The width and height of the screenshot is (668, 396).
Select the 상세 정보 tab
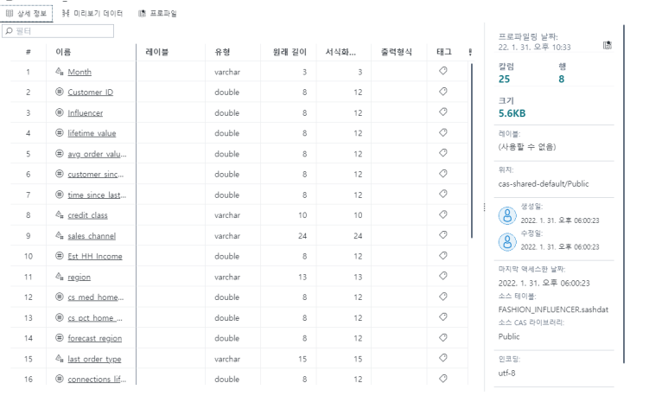[x=28, y=14]
